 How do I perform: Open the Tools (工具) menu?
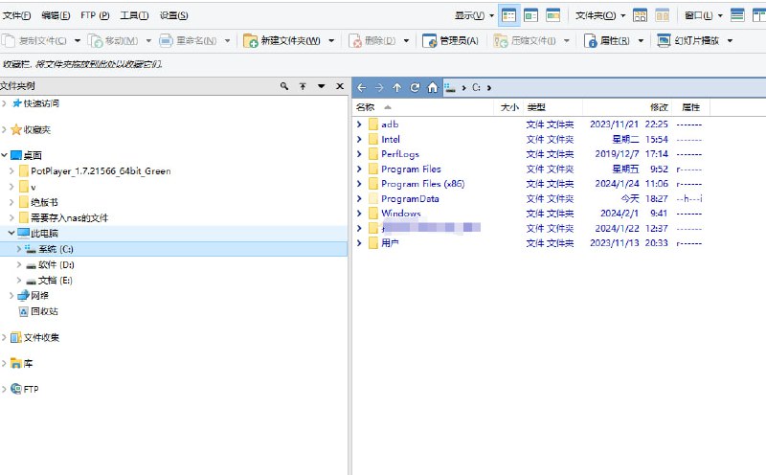click(x=134, y=16)
